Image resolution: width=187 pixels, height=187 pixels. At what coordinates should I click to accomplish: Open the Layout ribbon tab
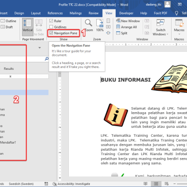(36, 13)
